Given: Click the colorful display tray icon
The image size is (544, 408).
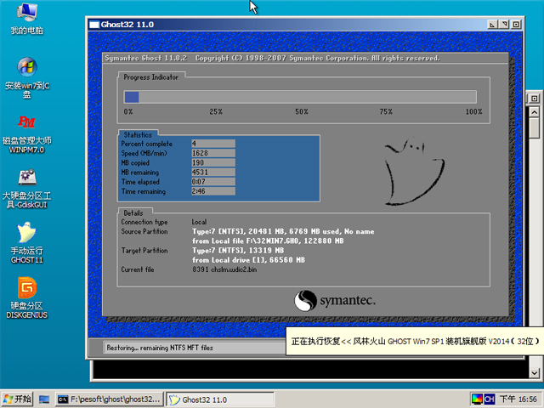Looking at the screenshot, I should pyautogui.click(x=477, y=399).
